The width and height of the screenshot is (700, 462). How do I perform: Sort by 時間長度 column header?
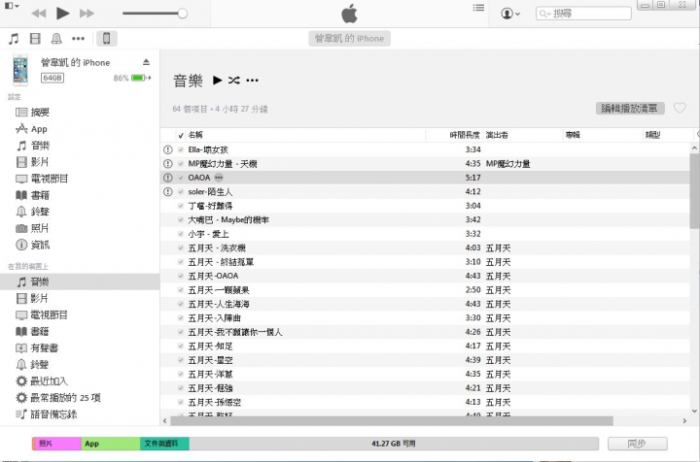[465, 135]
